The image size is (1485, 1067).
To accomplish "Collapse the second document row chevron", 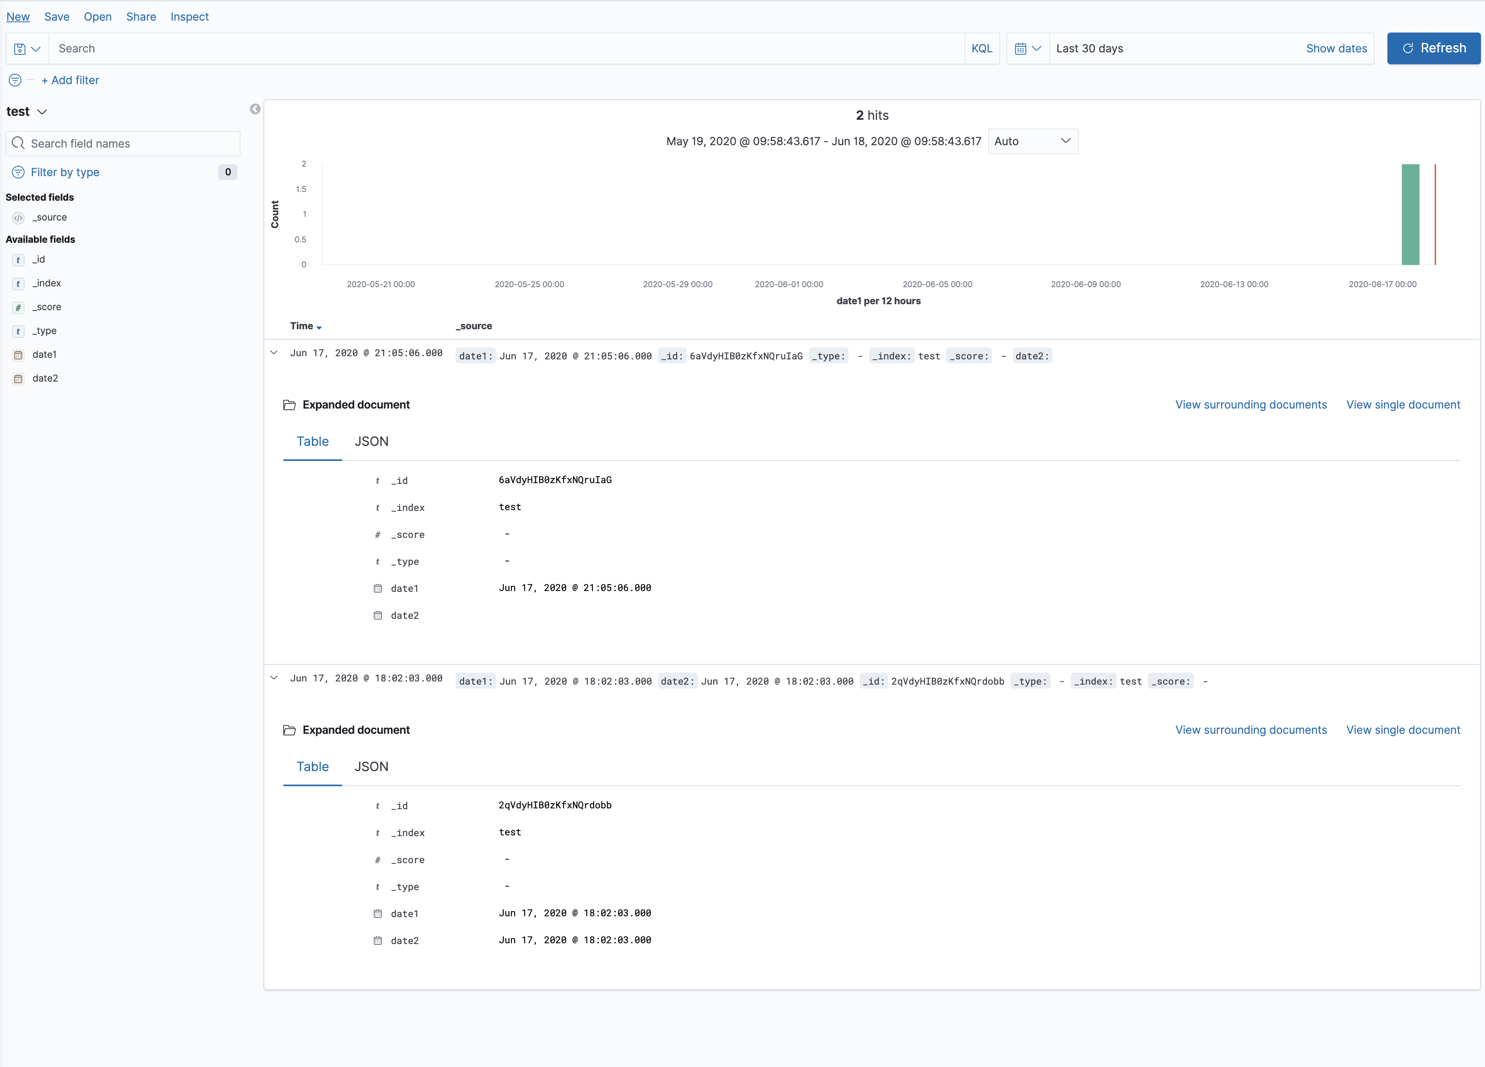I will coord(274,678).
